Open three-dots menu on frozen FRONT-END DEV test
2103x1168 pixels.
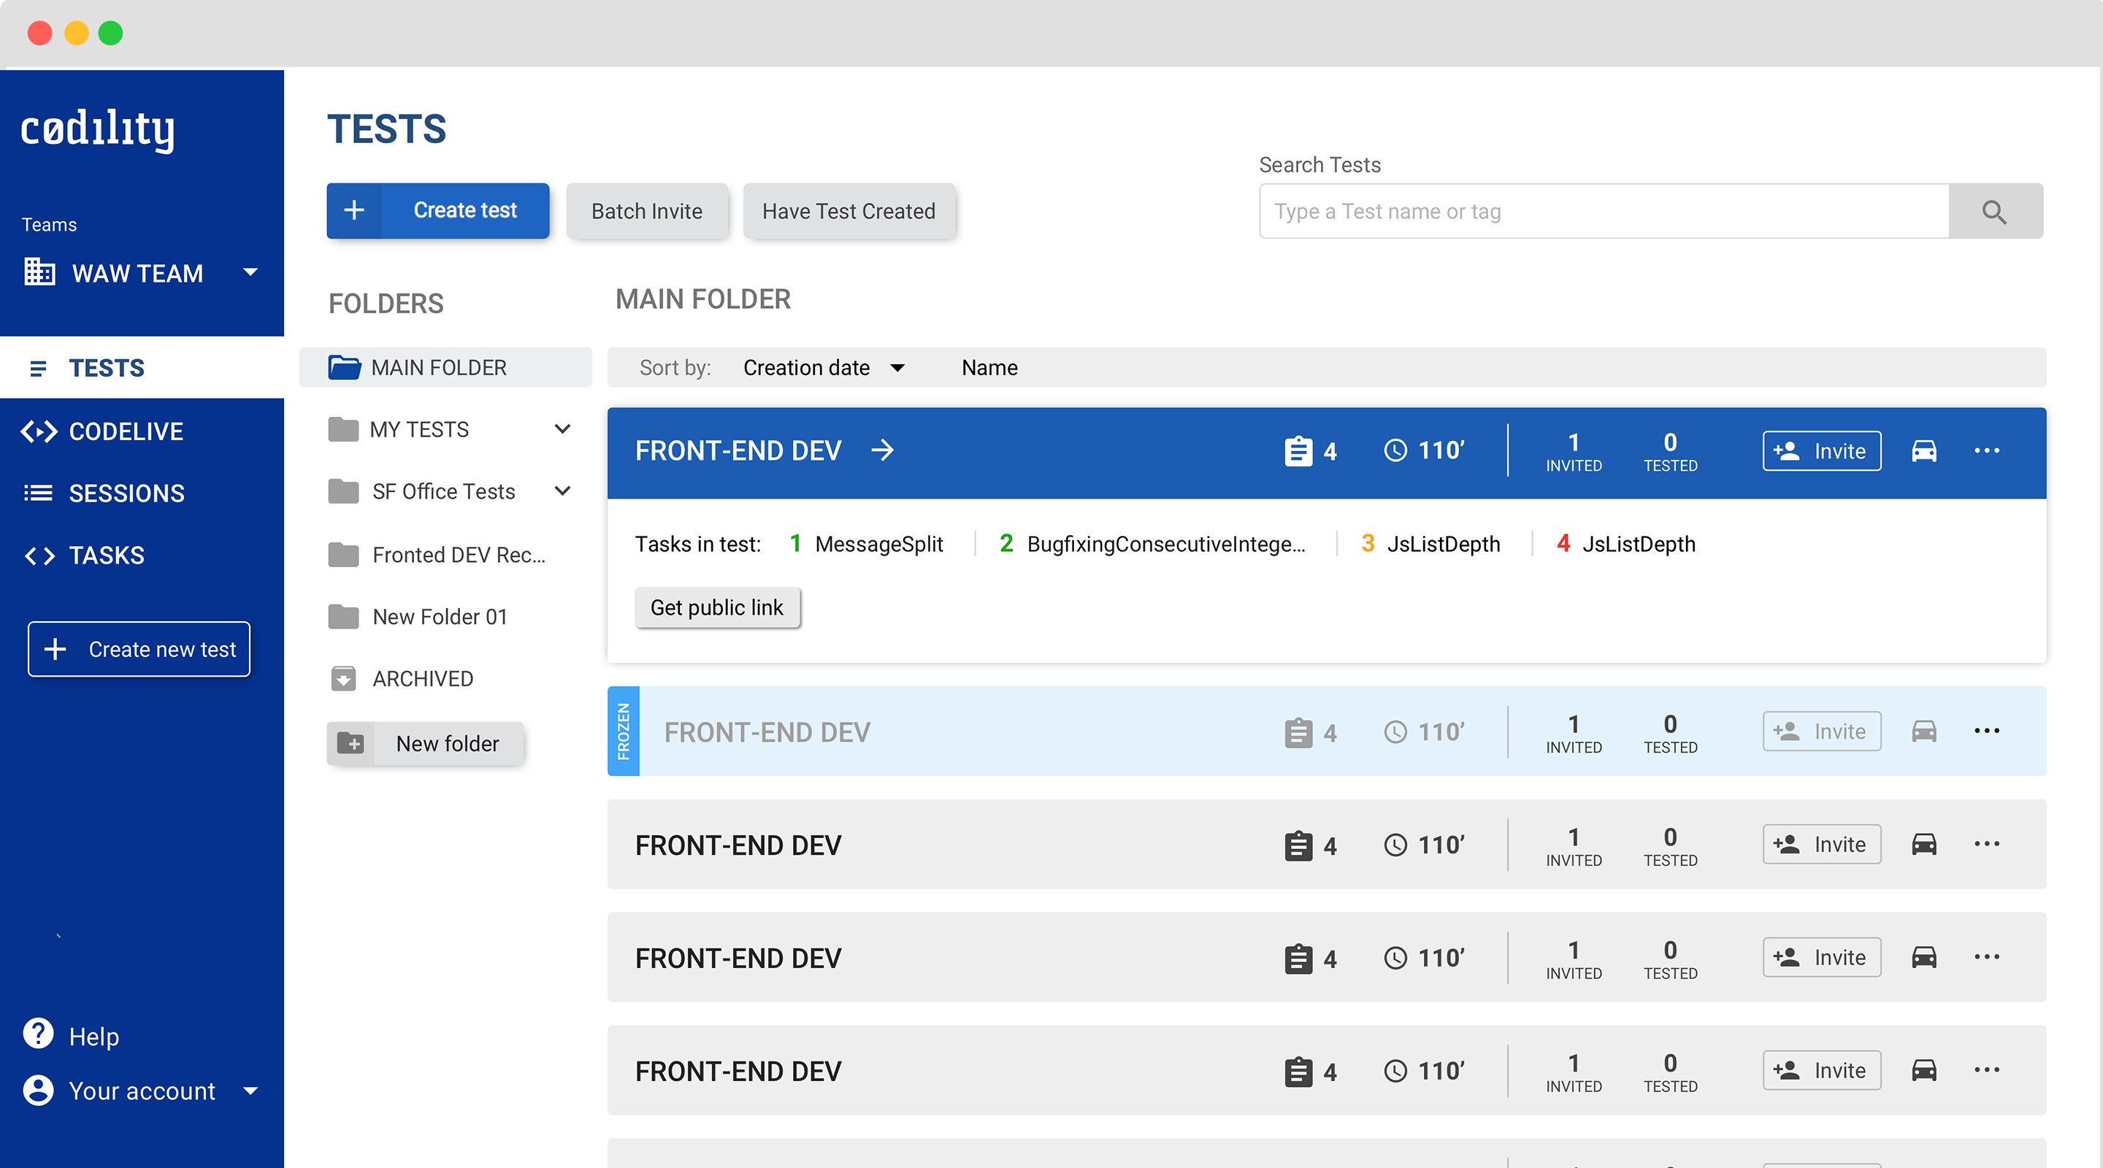1986,731
